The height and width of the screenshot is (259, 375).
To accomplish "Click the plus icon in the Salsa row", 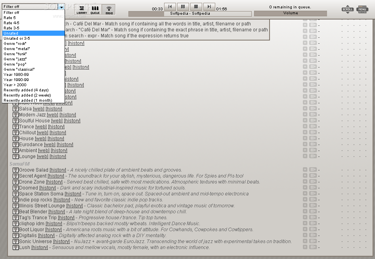I will (305, 108).
